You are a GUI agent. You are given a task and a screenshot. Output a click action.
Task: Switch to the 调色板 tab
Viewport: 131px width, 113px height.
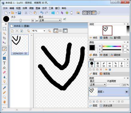(x=115, y=55)
